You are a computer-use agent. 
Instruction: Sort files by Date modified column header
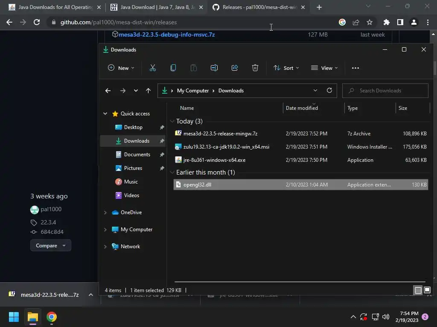point(302,108)
